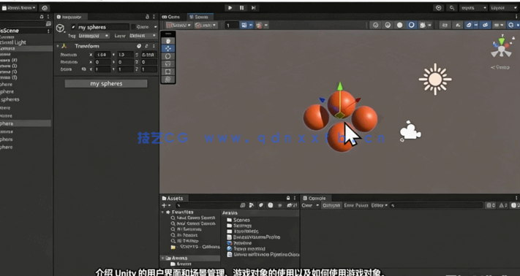Toggle the Collapse button in Console
The height and width of the screenshot is (276, 520).
pos(331,205)
